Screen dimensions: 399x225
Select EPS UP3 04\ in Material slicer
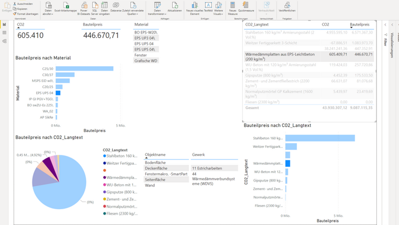click(x=146, y=38)
